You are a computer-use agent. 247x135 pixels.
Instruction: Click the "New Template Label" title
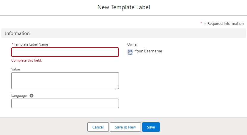124,7
